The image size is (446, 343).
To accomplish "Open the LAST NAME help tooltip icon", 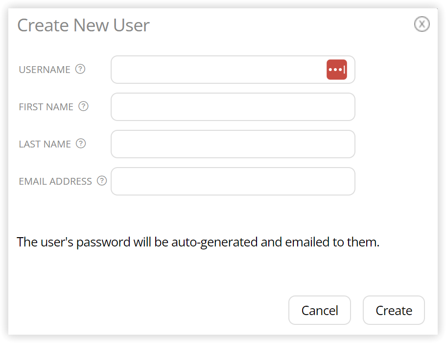I will point(81,144).
